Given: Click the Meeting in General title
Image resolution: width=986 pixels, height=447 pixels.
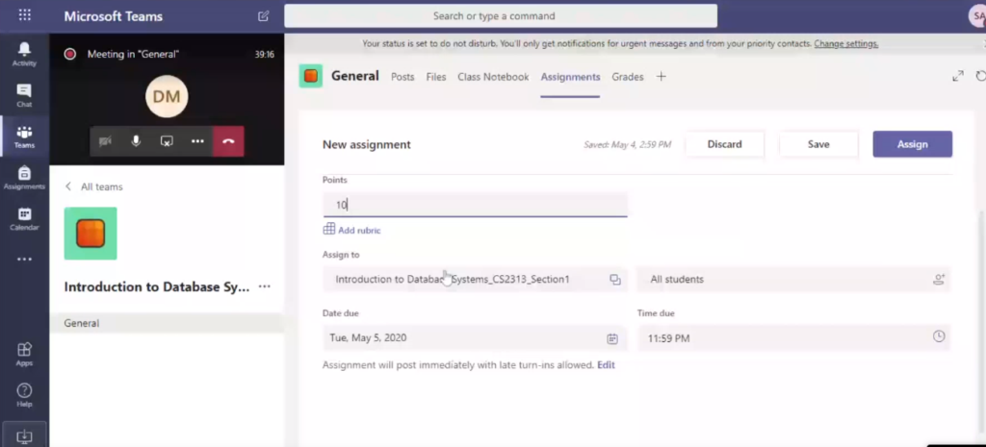Looking at the screenshot, I should click(x=133, y=54).
